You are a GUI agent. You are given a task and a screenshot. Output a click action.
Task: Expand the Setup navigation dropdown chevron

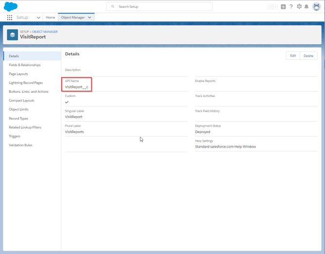tap(38, 17)
